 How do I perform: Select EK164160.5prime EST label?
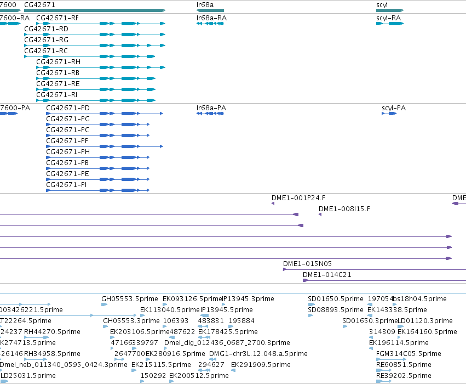[x=427, y=332]
